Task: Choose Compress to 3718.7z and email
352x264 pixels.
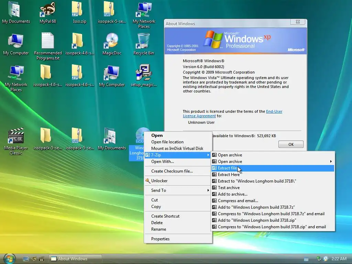Action: pos(273,214)
